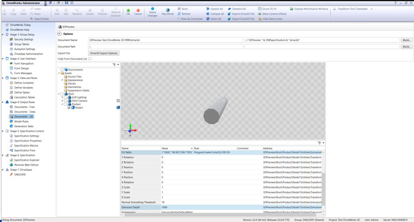Toggle the Soft Lighting checkbox
The height and width of the screenshot is (222, 414).
[x=65, y=97]
